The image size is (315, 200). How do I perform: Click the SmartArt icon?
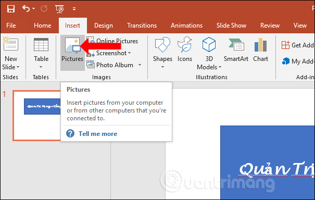point(236,44)
